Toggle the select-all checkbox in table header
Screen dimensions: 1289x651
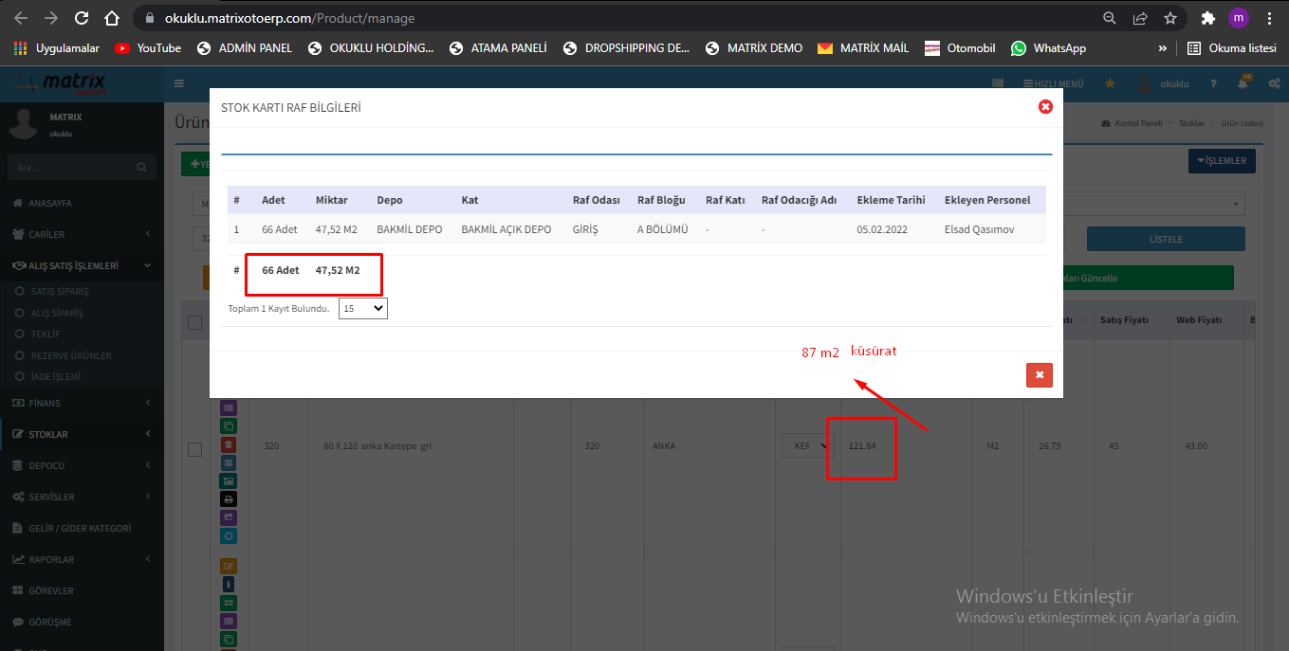coord(195,323)
